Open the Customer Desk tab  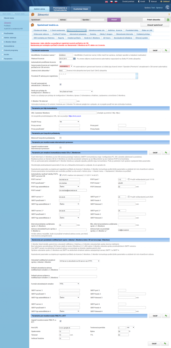point(80,9)
